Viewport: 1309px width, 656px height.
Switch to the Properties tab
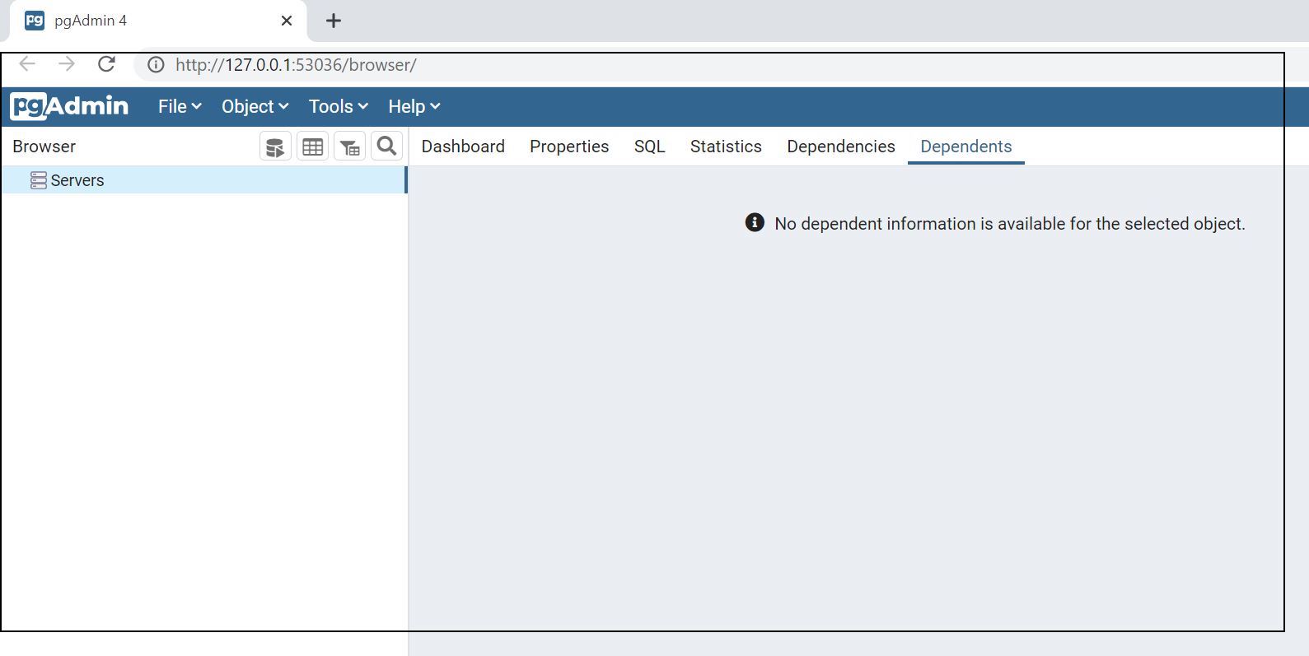(569, 147)
